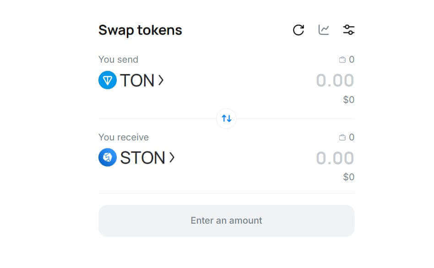Switch send and receive tokens
Viewport: 434px width, 268px height.
[226, 119]
